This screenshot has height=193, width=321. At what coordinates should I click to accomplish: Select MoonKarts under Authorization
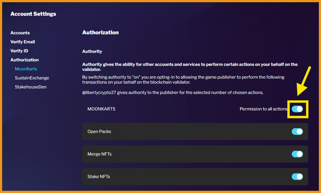pos(26,69)
